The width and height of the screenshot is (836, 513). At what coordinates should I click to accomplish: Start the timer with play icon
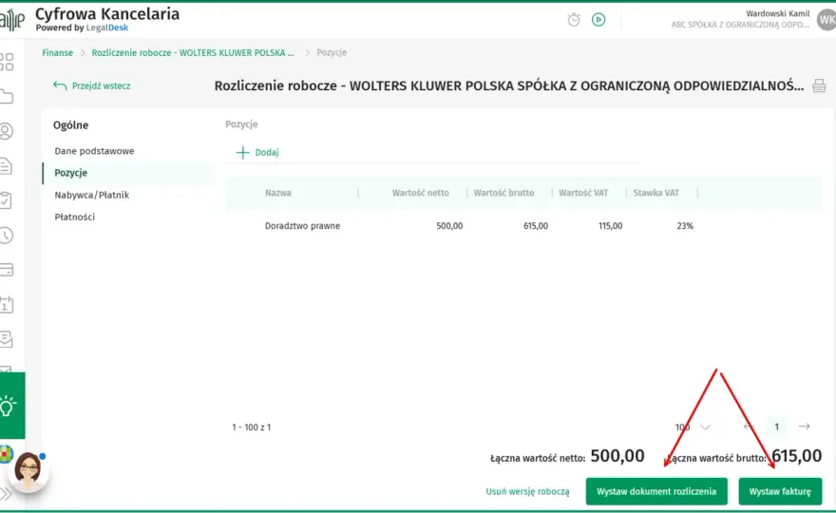click(598, 20)
